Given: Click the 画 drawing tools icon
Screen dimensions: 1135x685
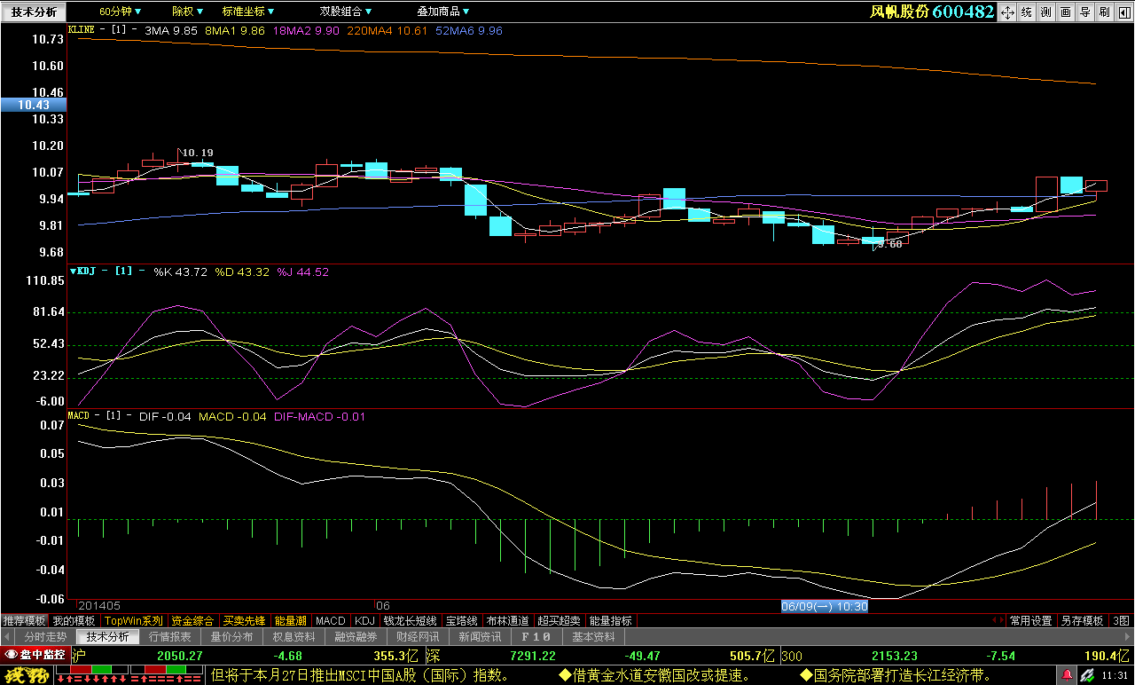Looking at the screenshot, I should point(1066,12).
